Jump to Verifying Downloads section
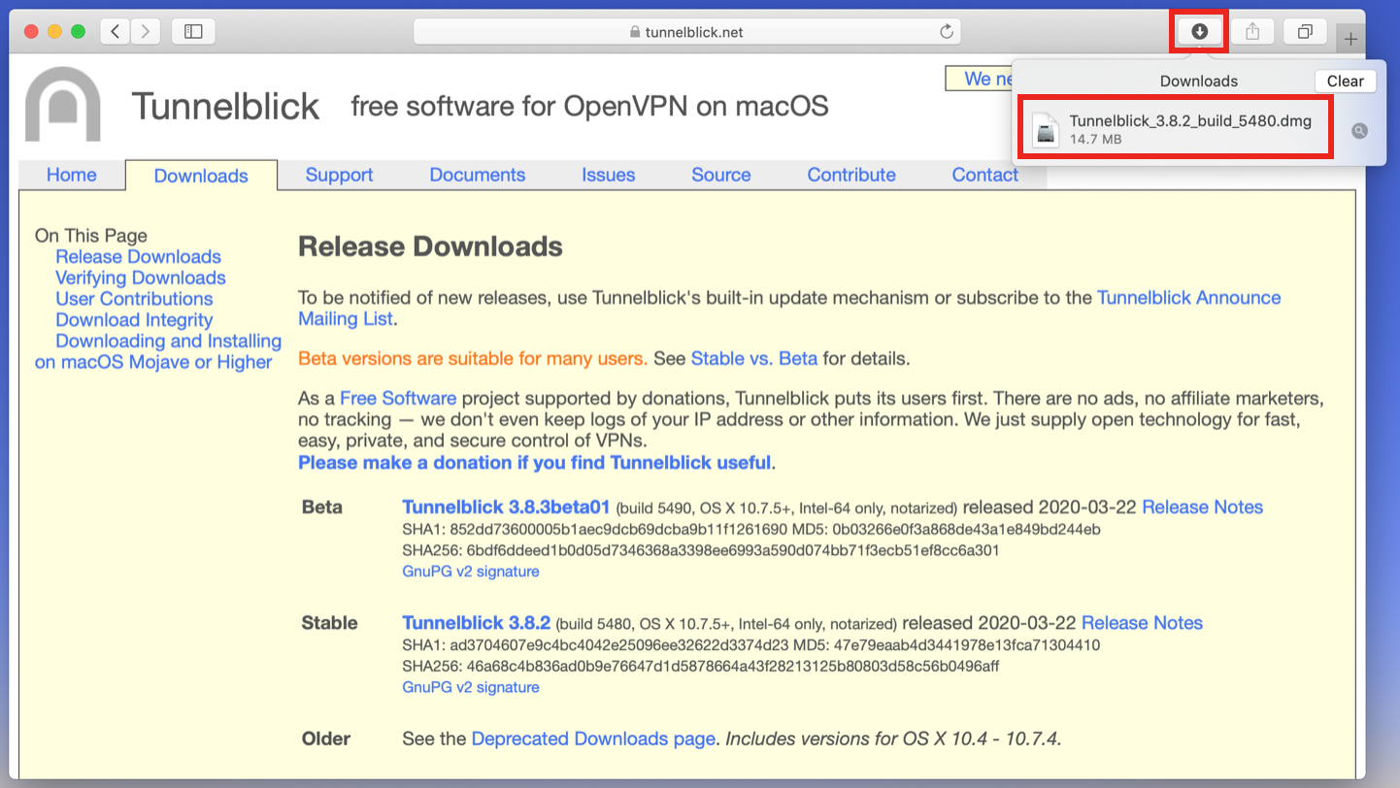The height and width of the screenshot is (788, 1400). coord(141,278)
